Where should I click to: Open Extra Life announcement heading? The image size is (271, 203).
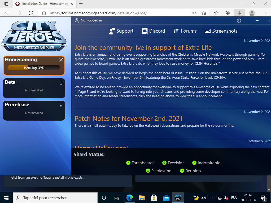pos(143,48)
